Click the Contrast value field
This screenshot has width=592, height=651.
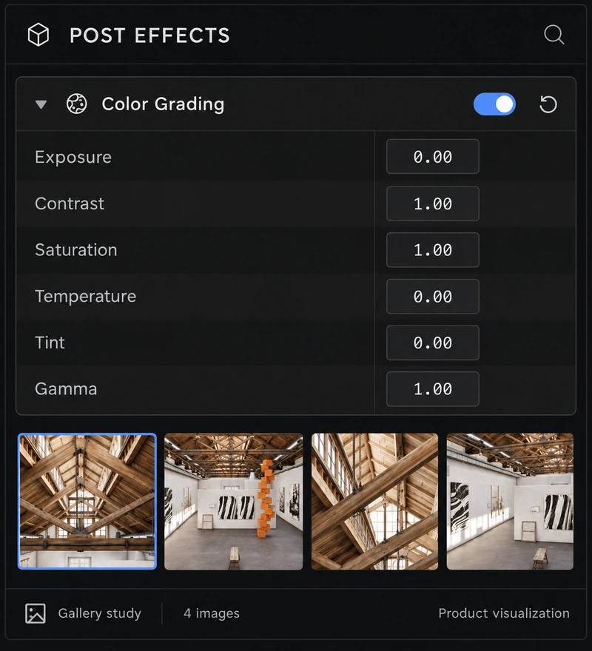432,203
